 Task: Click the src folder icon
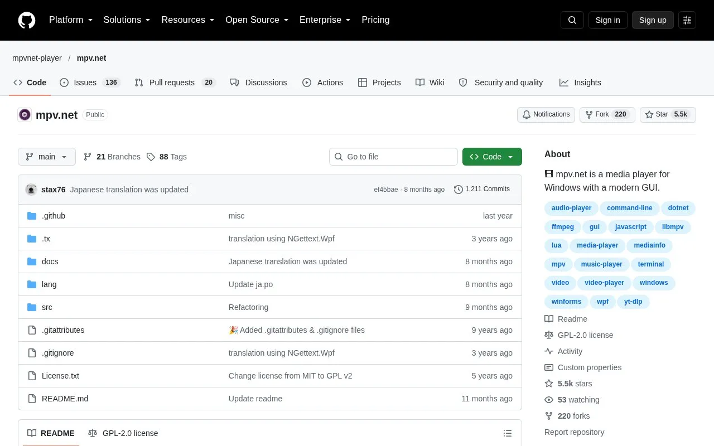pos(32,307)
